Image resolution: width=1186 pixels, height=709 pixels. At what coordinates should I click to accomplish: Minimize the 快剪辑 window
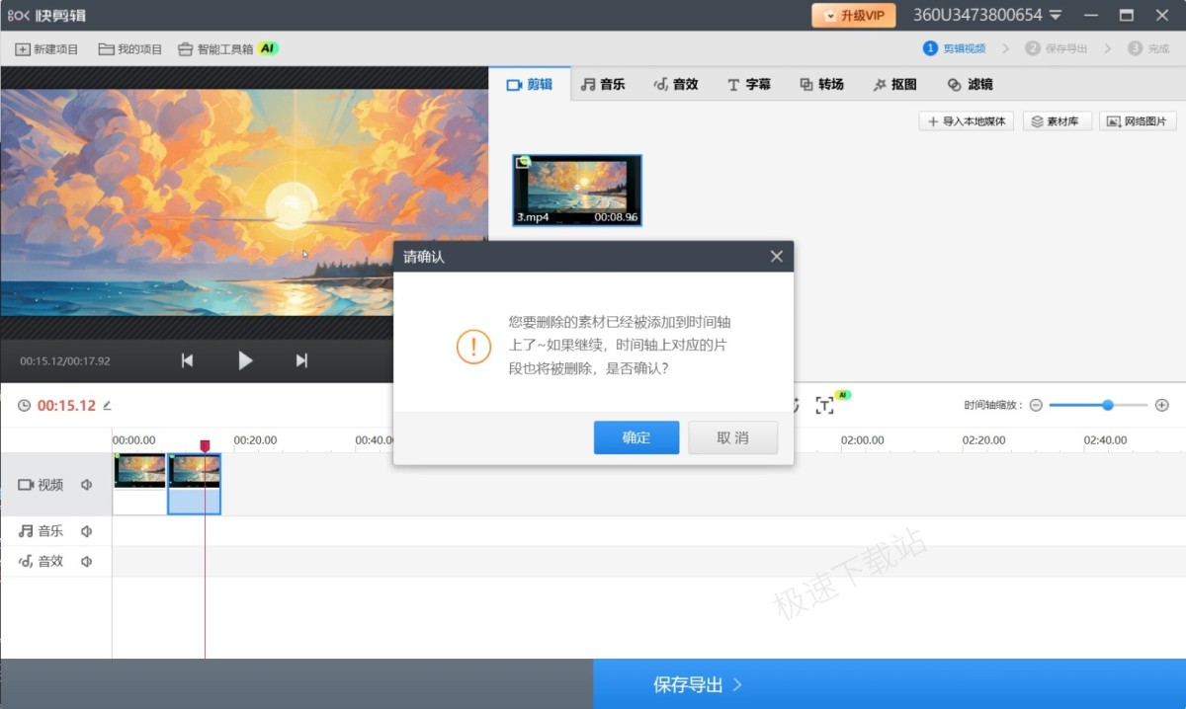[1092, 16]
